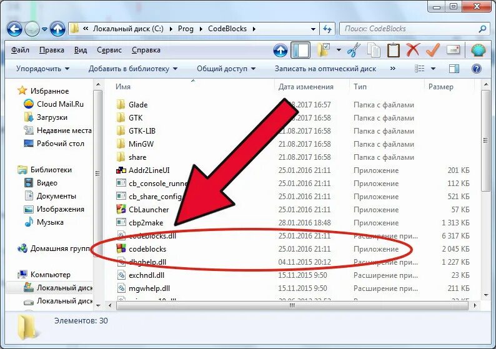
Task: Click the Forward navigation arrow
Action: 32,29
